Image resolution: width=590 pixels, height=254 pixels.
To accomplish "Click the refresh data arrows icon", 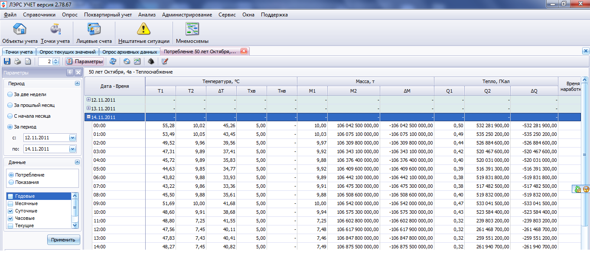I will (113, 61).
